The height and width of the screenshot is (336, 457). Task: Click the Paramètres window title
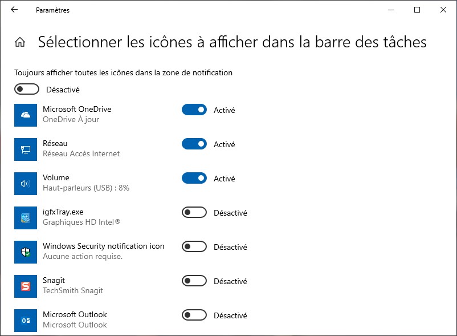pyautogui.click(x=52, y=10)
